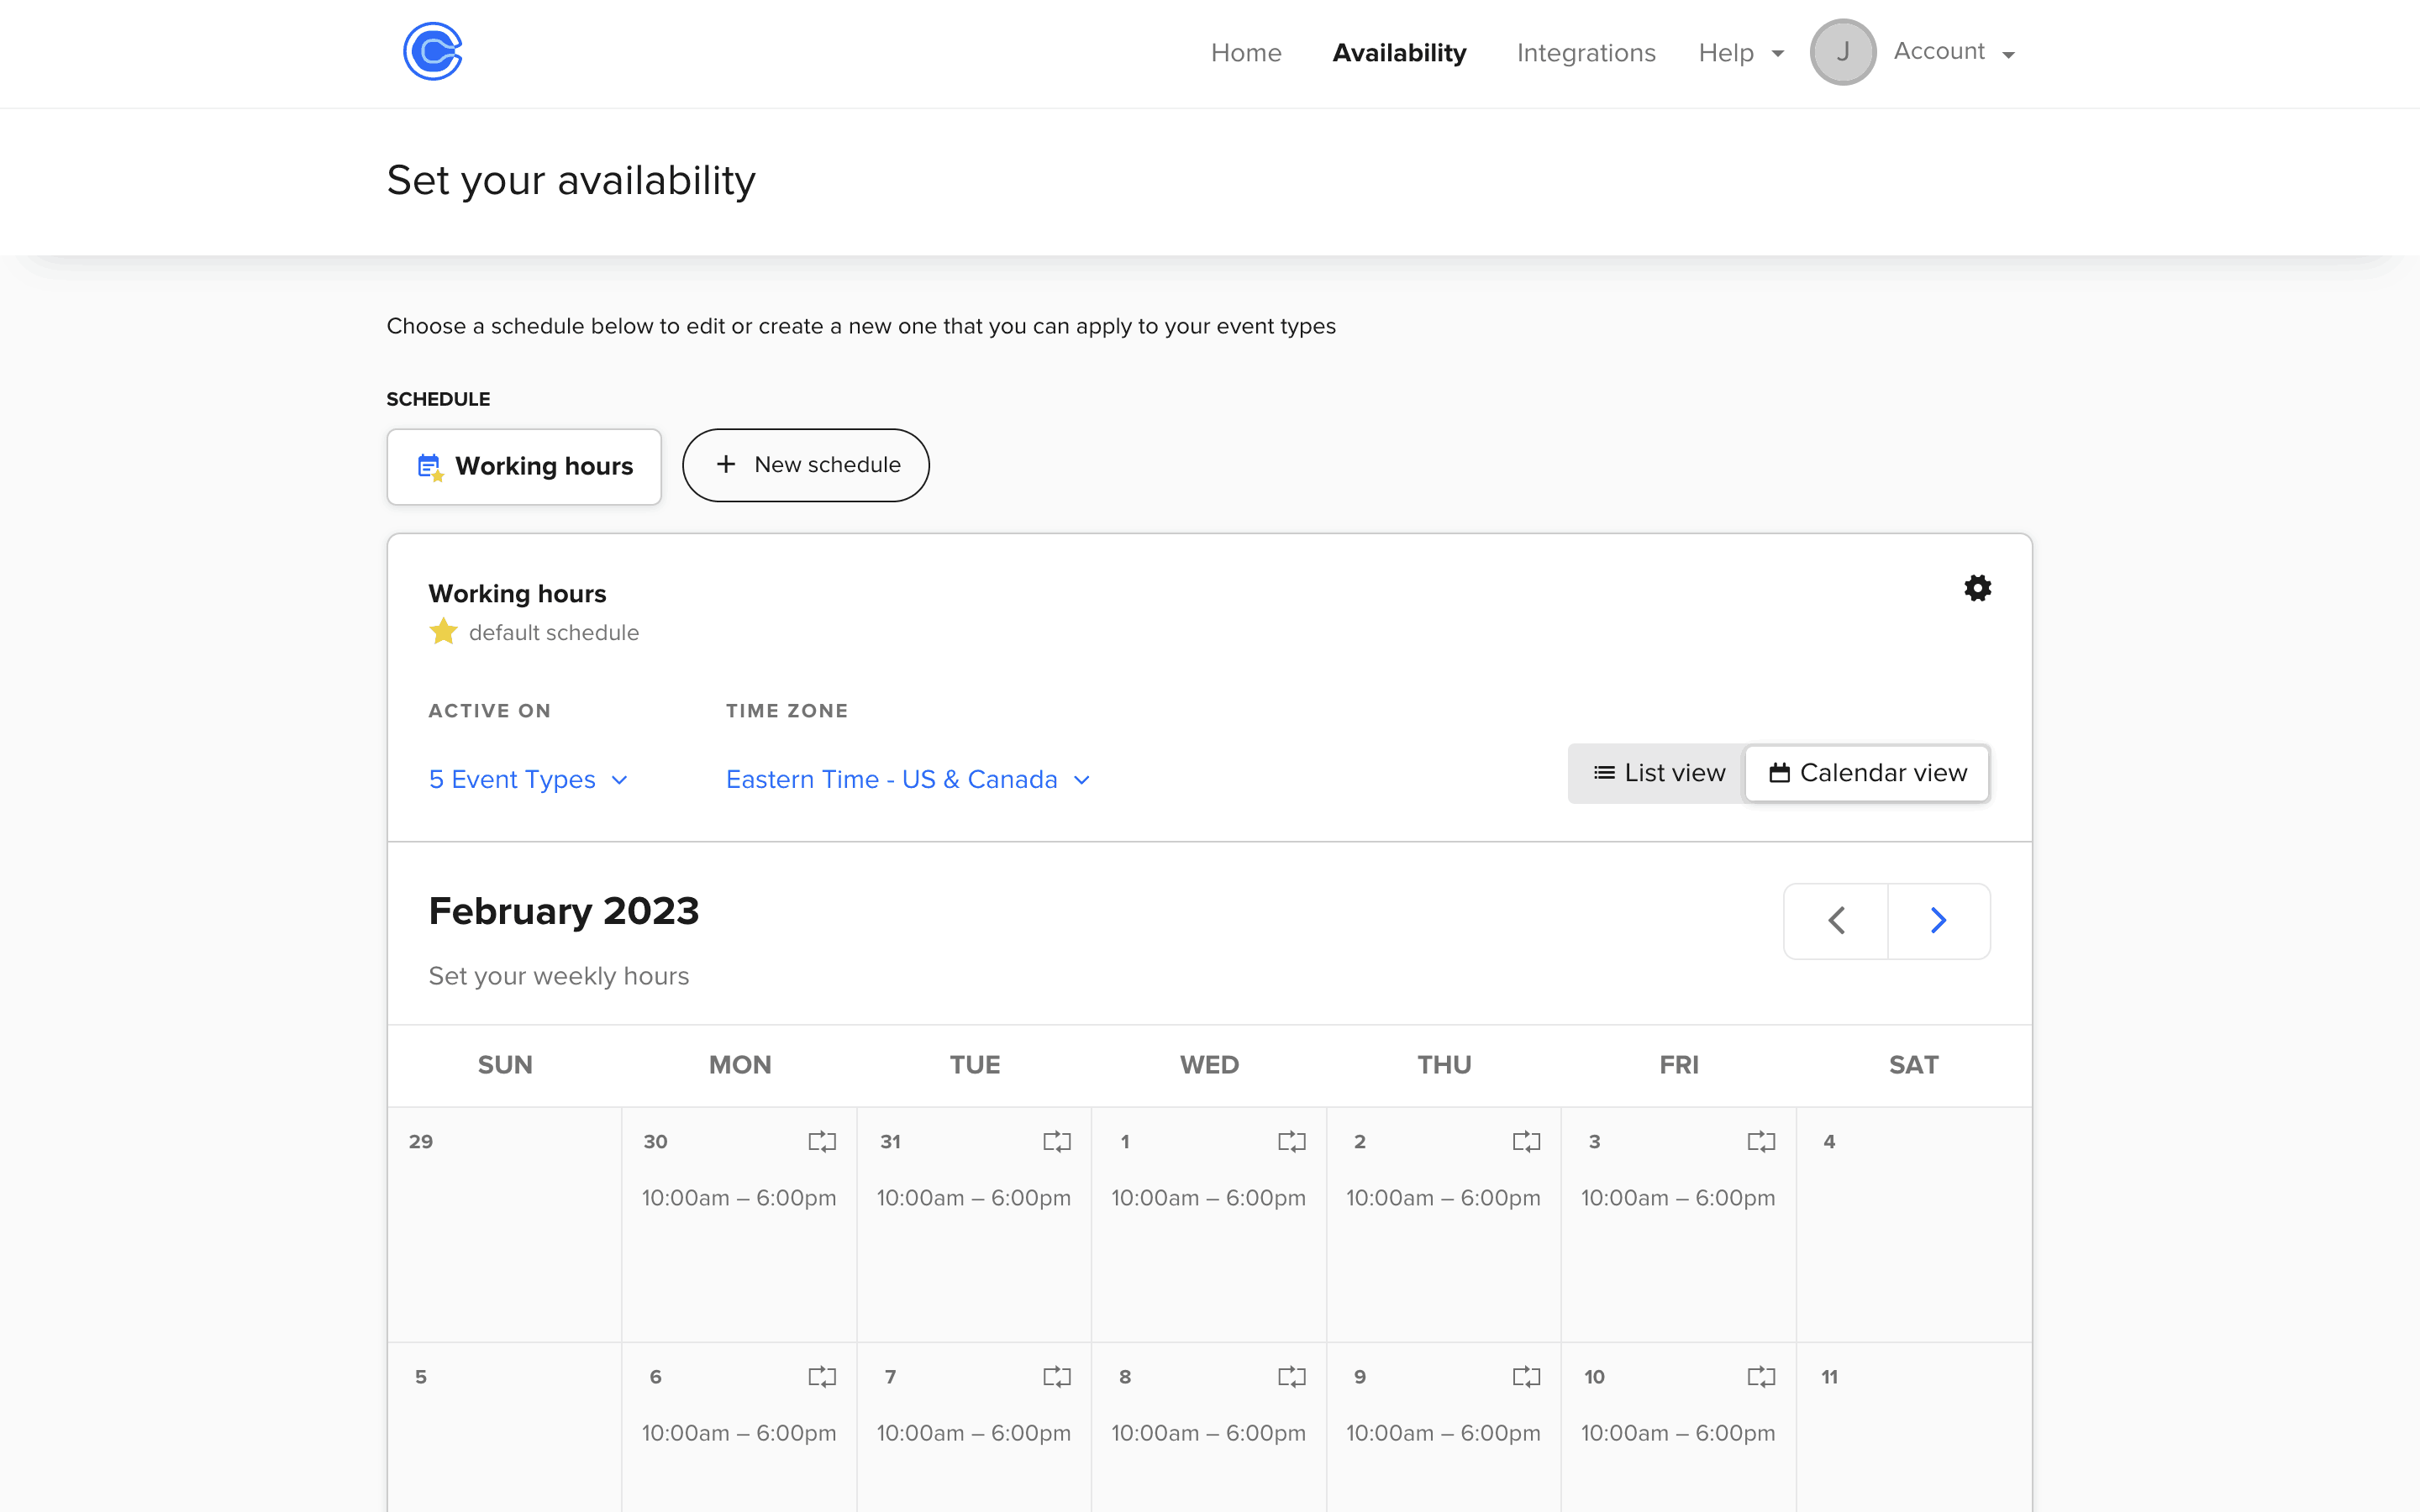Edit February 2 hours 10:00am – 6:00pm
The width and height of the screenshot is (2420, 1512).
click(x=1442, y=1198)
